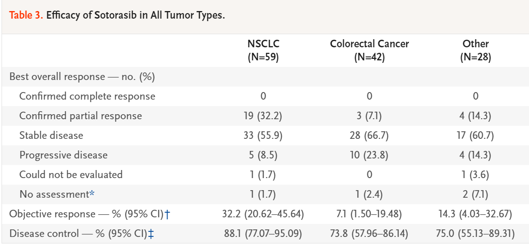The image size is (529, 247).
Task: Select Other disease control 75.0 (55.13–89.31)
Action: coord(475,233)
